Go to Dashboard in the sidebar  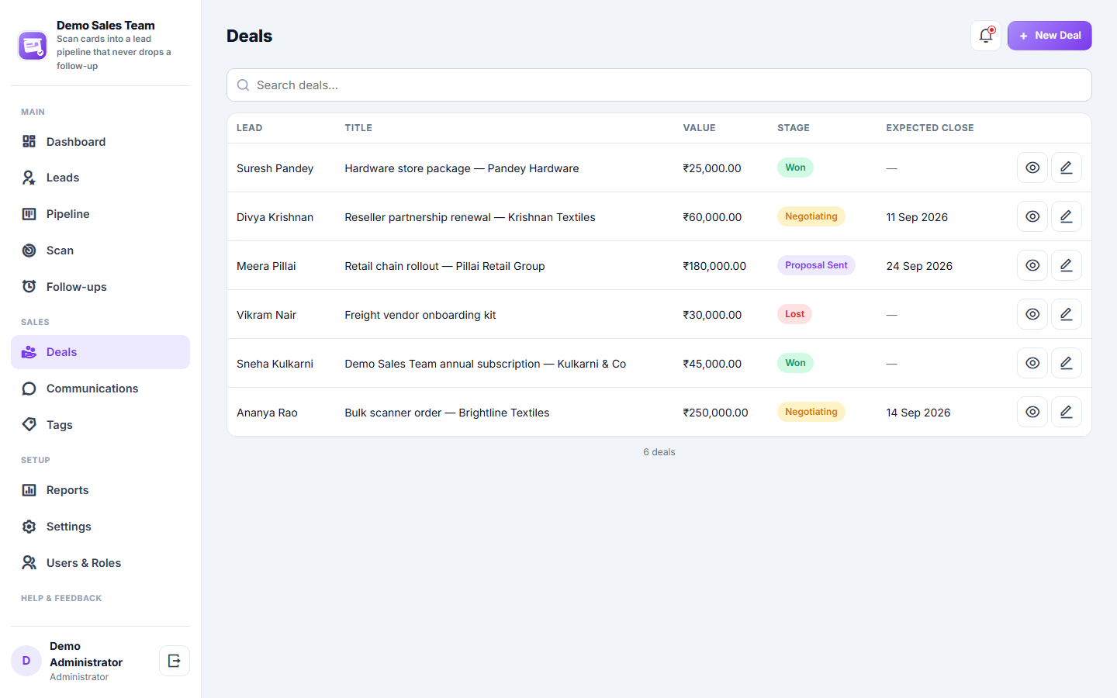pyautogui.click(x=100, y=142)
